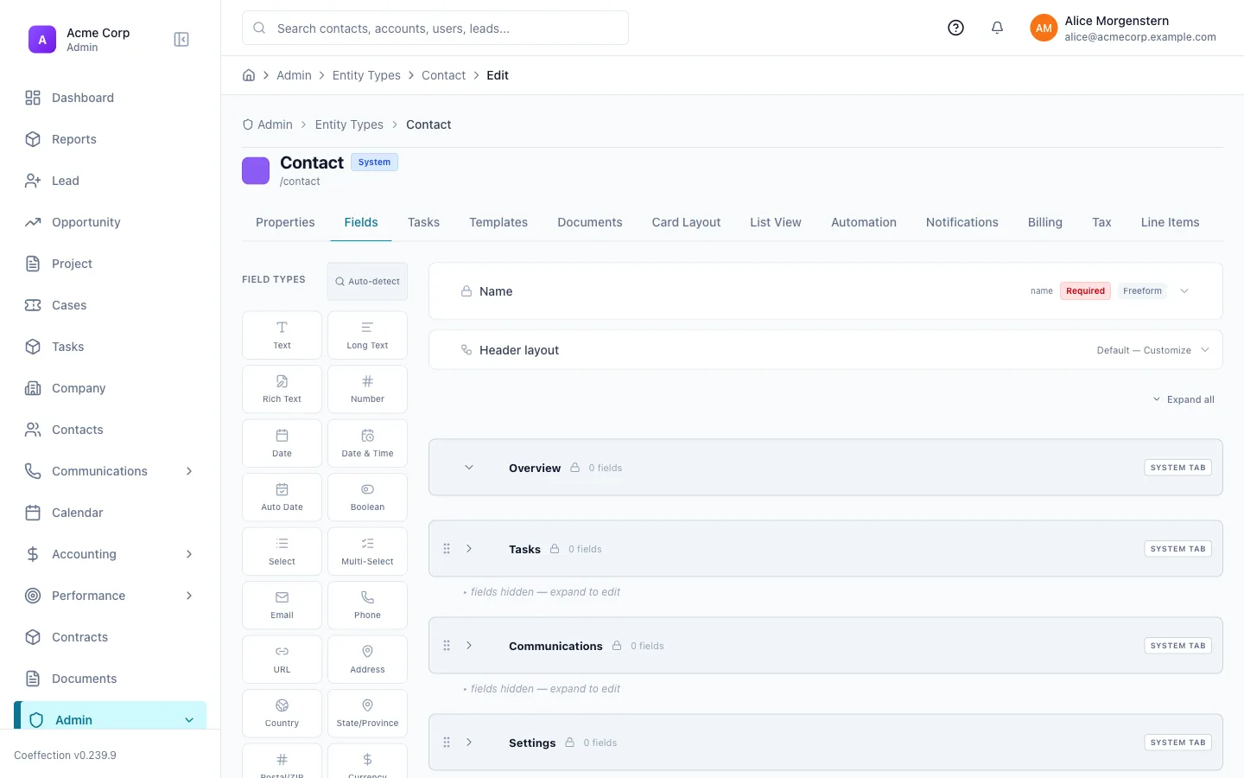Click Expand all link
Viewport: 1244px width, 778px height.
pos(1184,399)
